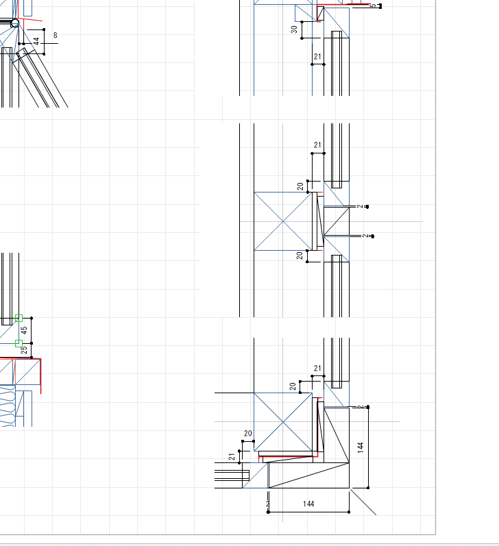The width and height of the screenshot is (499, 546).
Task: Select the crossed square in the middle detail
Action: click(x=282, y=221)
